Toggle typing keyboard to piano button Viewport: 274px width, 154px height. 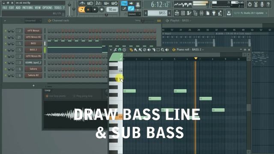(x=124, y=3)
